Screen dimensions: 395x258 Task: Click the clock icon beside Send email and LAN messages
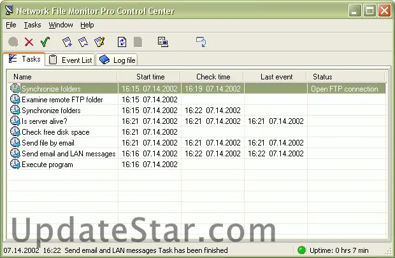click(15, 153)
